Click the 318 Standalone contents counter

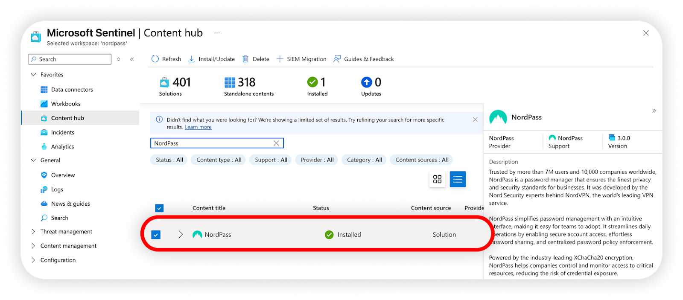(x=249, y=87)
